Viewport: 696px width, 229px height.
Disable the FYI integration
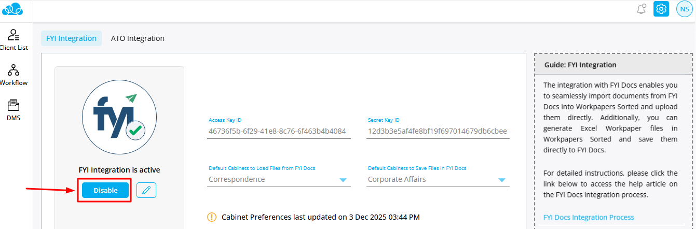pos(105,190)
